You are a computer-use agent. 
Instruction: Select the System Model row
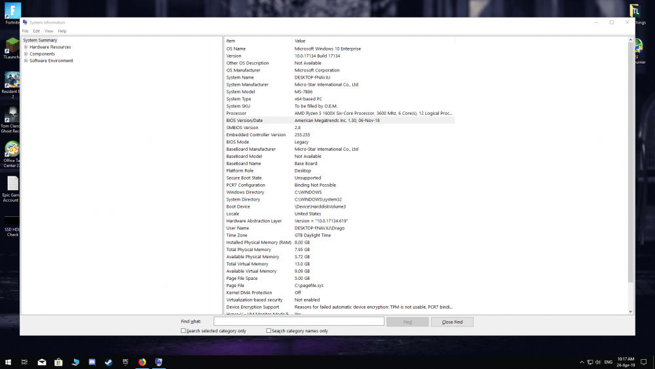pos(339,92)
